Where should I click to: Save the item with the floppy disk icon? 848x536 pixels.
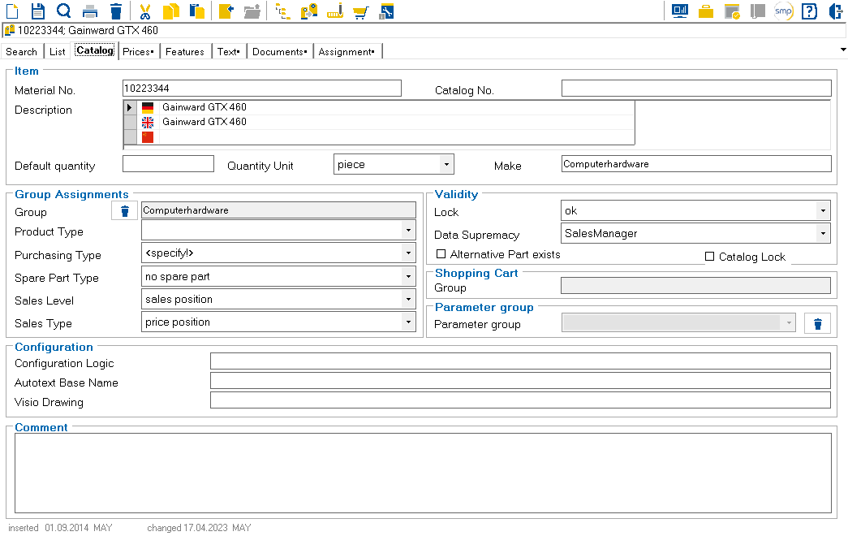38,11
